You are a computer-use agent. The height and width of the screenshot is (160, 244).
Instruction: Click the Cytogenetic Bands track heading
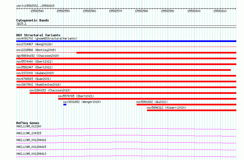pyautogui.click(x=33, y=20)
